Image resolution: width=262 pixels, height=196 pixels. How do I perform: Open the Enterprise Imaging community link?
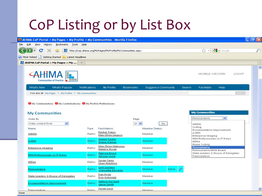[x=40, y=148]
